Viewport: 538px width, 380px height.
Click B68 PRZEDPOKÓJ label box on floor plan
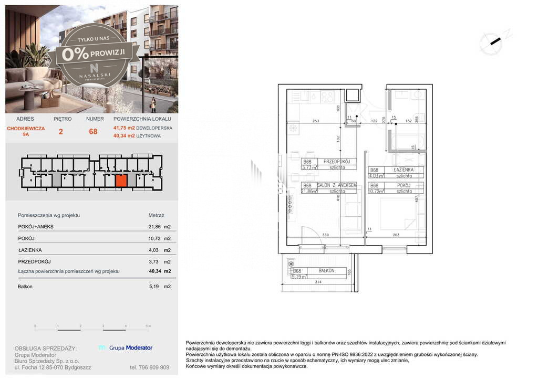pos(329,164)
